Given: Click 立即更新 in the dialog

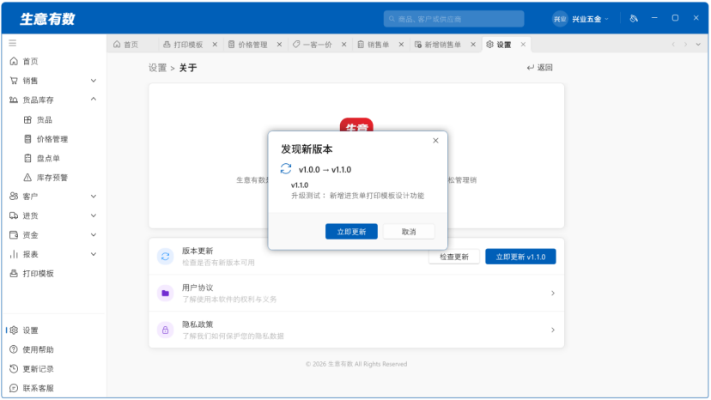Looking at the screenshot, I should click(x=351, y=232).
